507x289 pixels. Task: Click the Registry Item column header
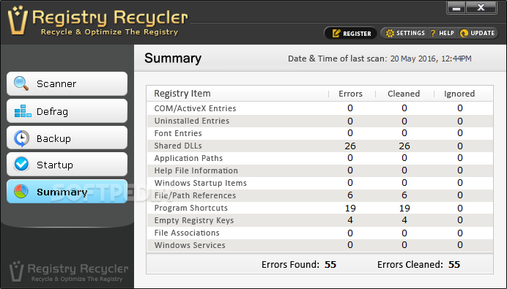click(182, 94)
